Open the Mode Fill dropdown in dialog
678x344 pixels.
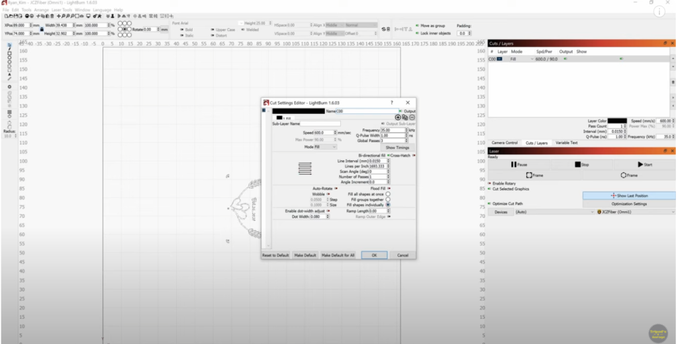[320, 147]
